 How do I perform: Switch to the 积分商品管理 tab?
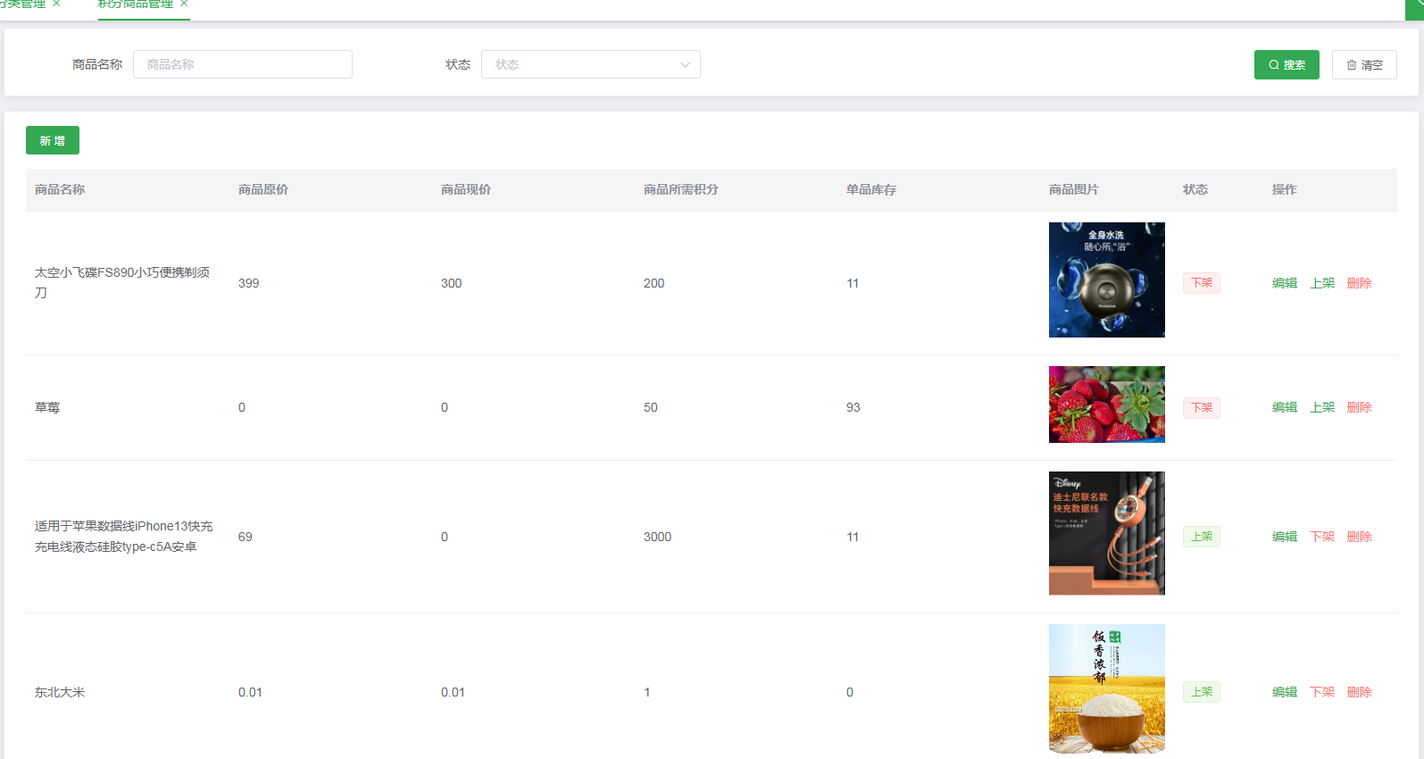[135, 4]
